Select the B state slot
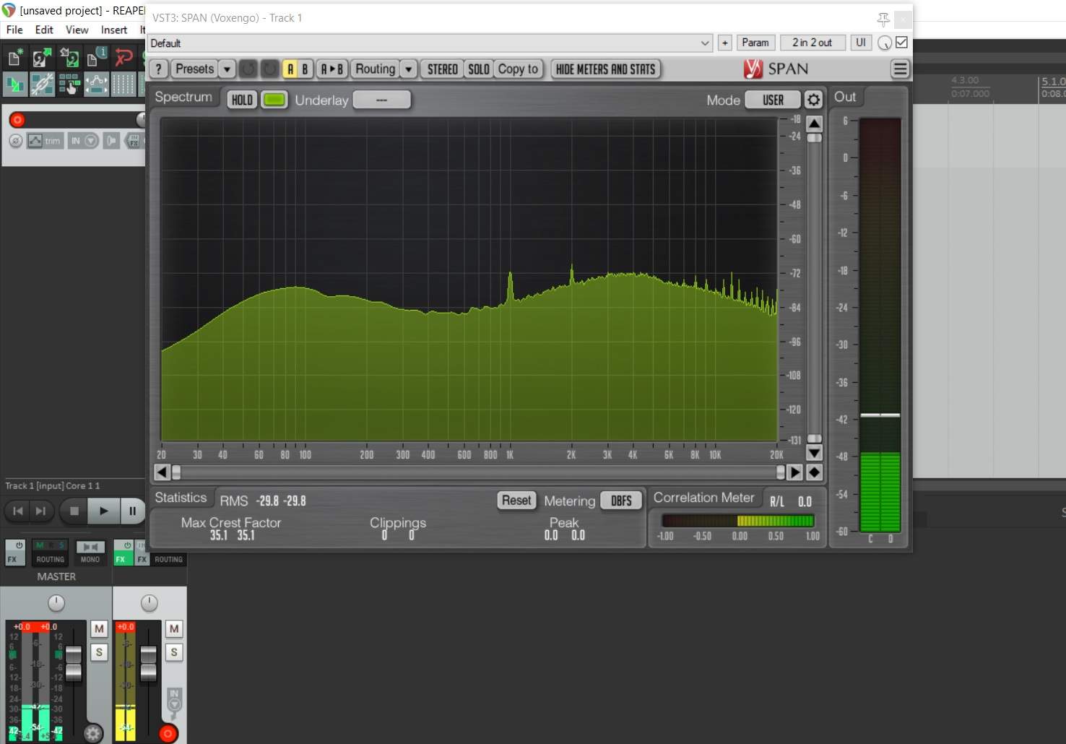Image resolution: width=1066 pixels, height=744 pixels. (x=305, y=69)
